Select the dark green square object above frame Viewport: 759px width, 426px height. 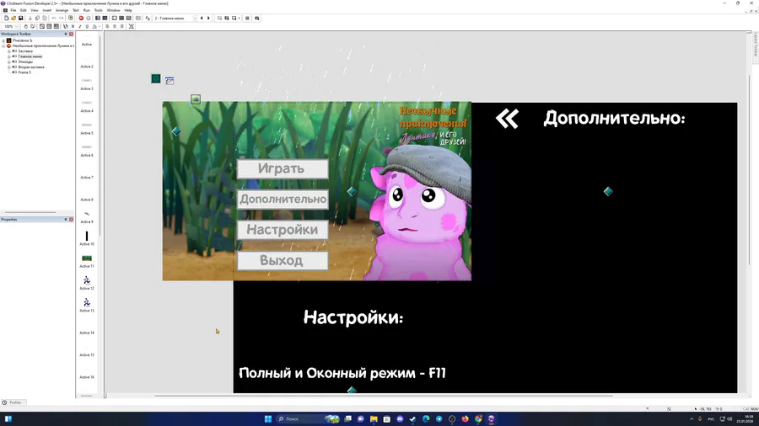[156, 79]
